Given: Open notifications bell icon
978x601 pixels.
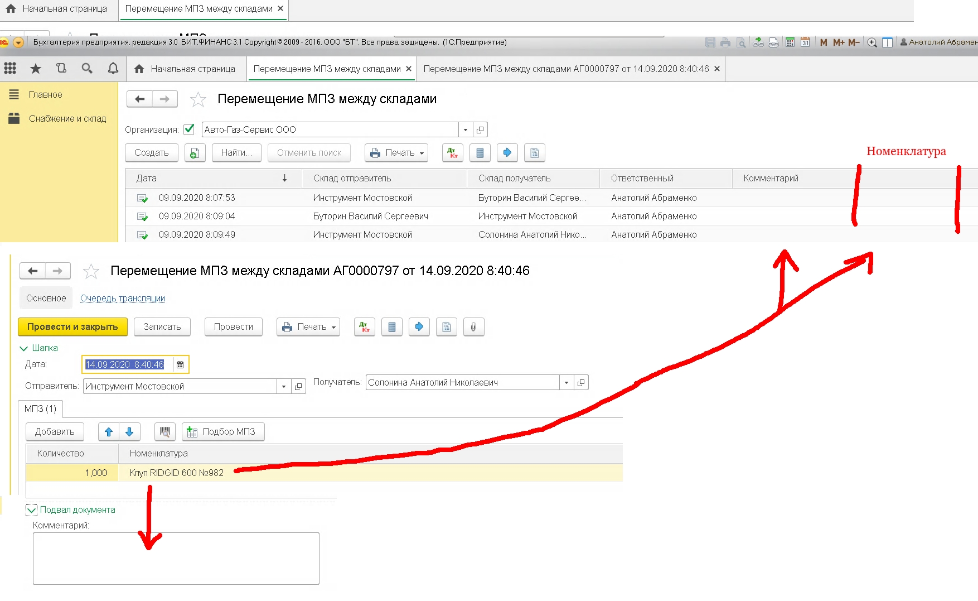Looking at the screenshot, I should tap(113, 69).
